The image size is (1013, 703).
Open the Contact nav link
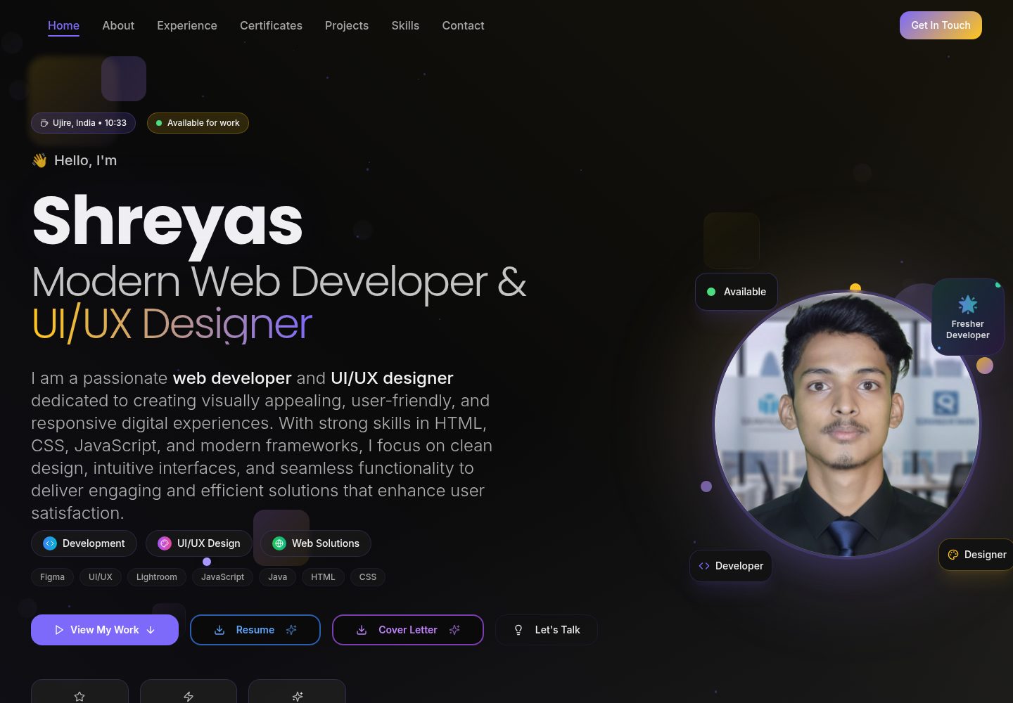(x=463, y=25)
